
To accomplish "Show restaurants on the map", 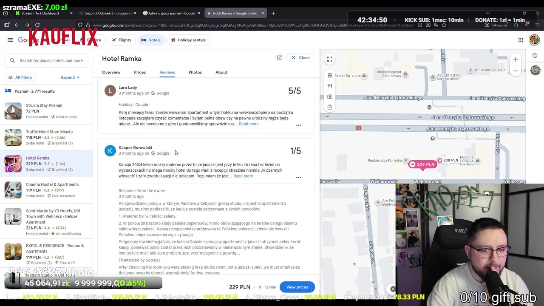I will pyautogui.click(x=330, y=86).
